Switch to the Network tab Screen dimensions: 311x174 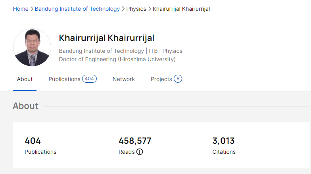pyautogui.click(x=124, y=79)
